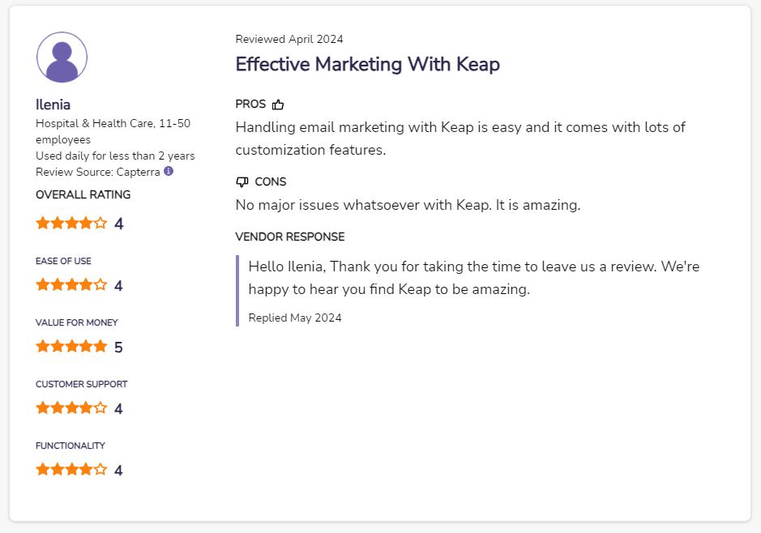The image size is (761, 533).
Task: Click the vendor reply starting Hello Ilenia
Action: pyautogui.click(x=473, y=278)
